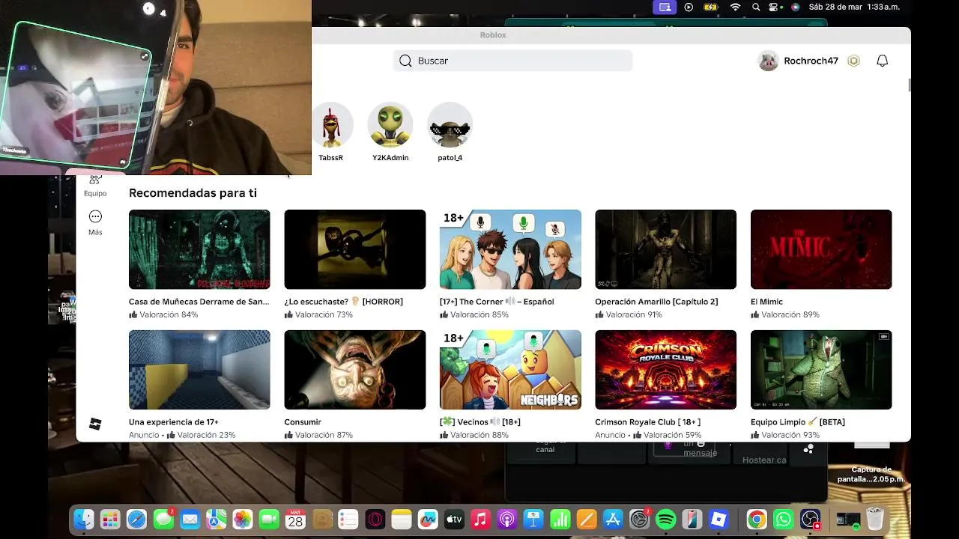Open friend patol_4's avatar

click(x=450, y=124)
